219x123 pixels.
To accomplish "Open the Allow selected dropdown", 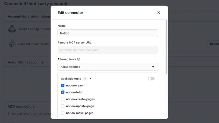I will tap(108, 67).
